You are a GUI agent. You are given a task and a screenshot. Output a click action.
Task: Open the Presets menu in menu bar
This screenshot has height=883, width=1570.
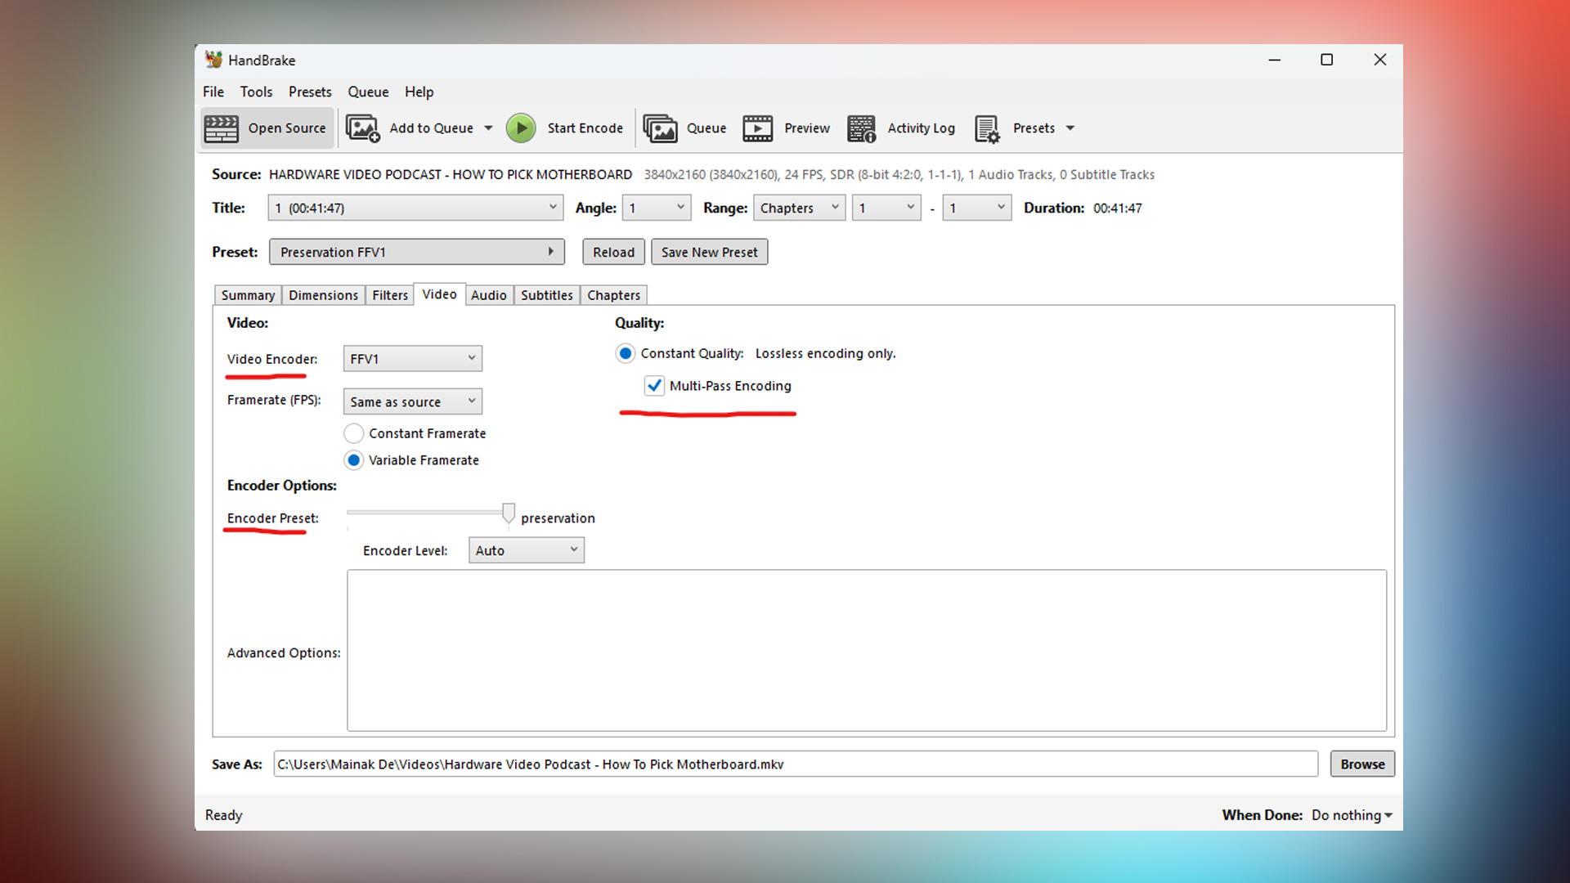310,92
